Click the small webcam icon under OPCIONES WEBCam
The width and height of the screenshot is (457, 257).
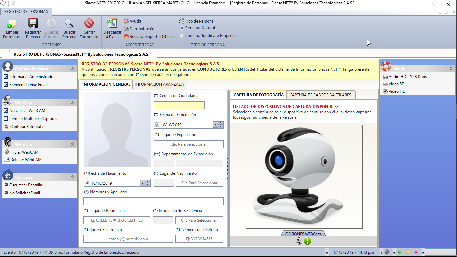click(299, 241)
